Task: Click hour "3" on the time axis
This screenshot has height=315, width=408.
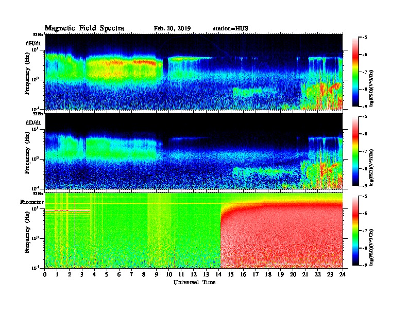Action: point(82,274)
